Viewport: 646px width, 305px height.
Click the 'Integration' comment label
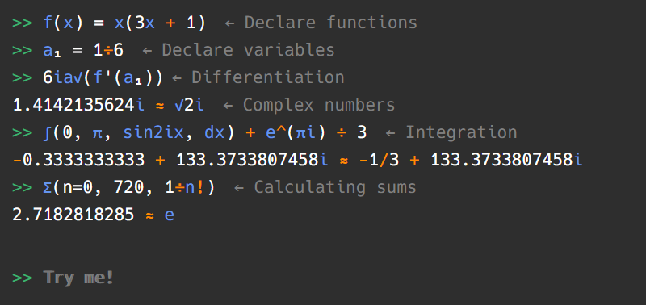[x=461, y=132]
